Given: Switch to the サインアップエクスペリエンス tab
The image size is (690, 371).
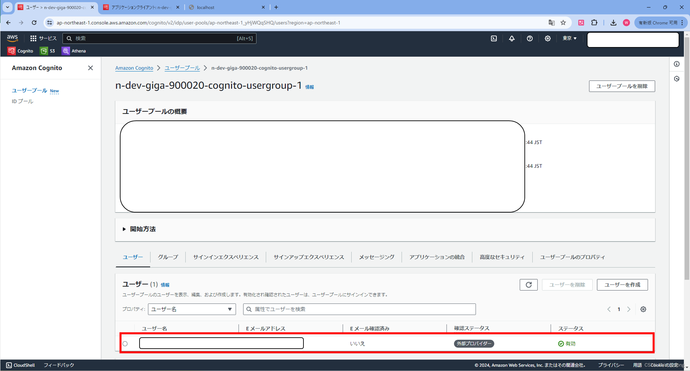Looking at the screenshot, I should (309, 257).
